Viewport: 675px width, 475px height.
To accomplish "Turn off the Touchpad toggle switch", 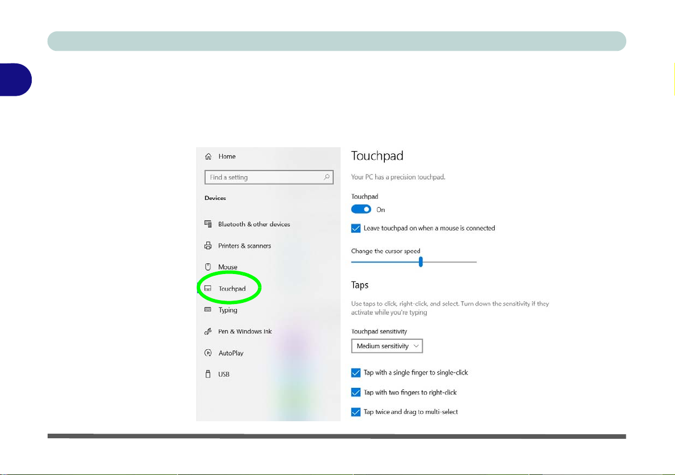I will pyautogui.click(x=361, y=209).
